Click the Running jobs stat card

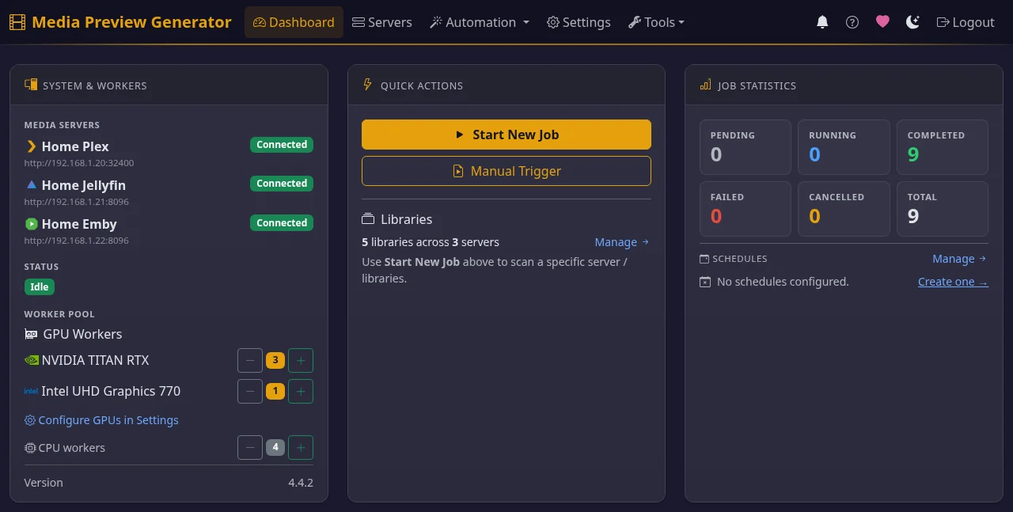[844, 147]
